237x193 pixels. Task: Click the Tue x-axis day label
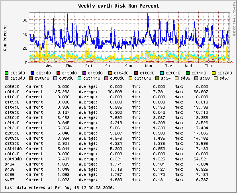coord(168,66)
